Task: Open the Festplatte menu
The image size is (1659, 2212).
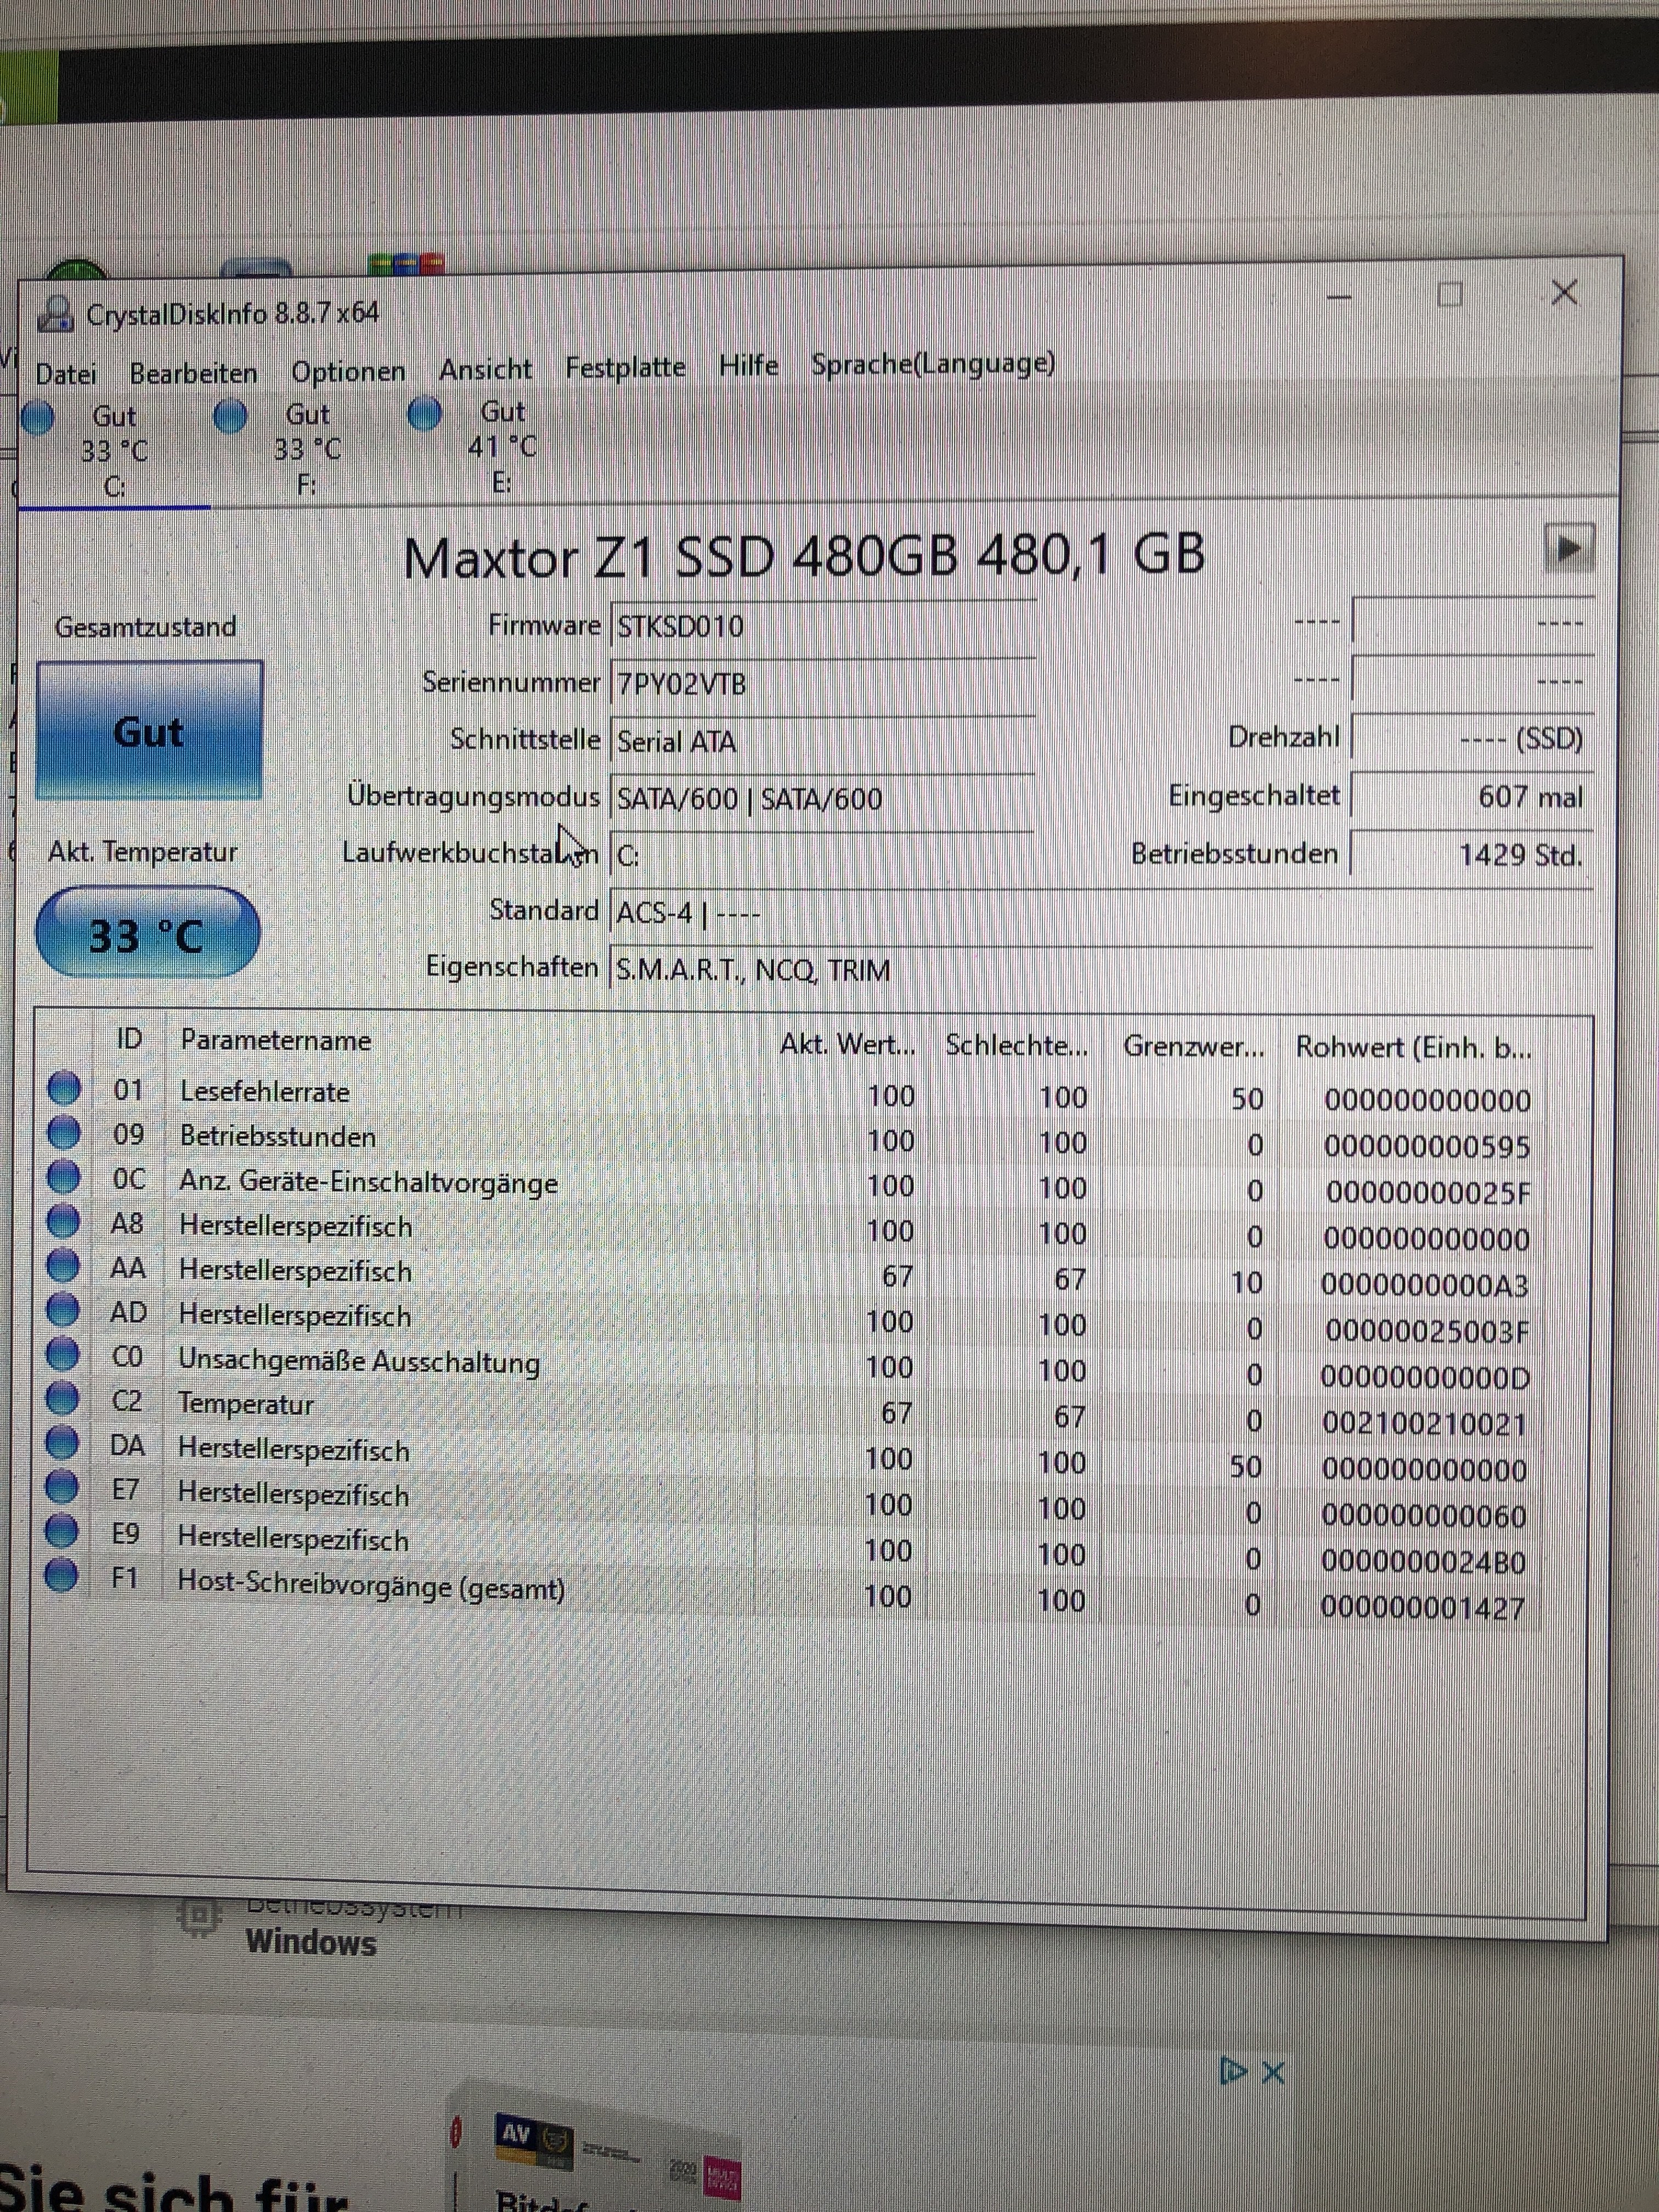Action: [x=625, y=367]
